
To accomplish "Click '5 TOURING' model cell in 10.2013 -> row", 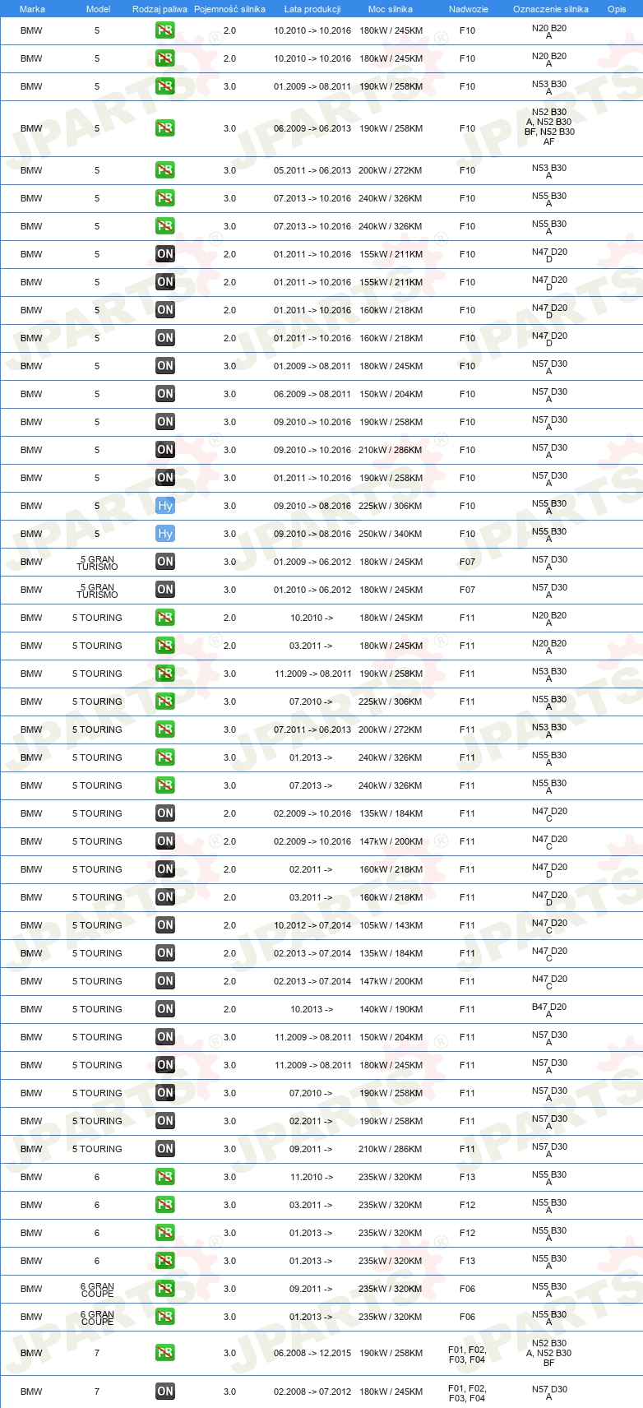I will click(x=97, y=1009).
